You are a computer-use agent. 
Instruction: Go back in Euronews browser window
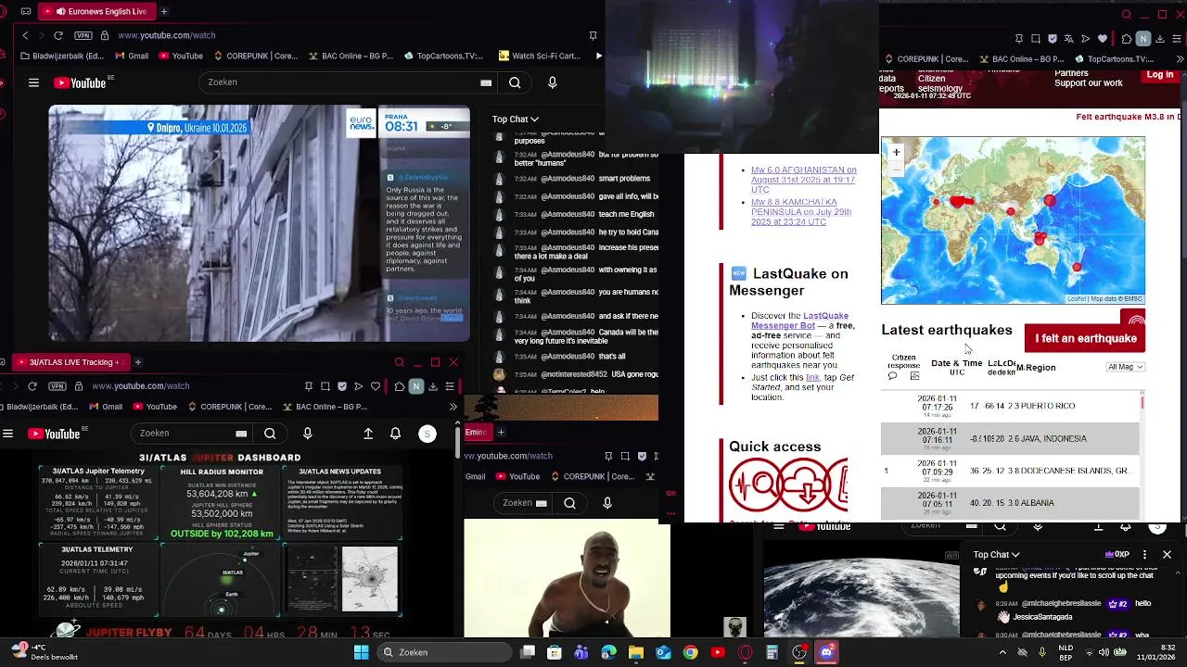pos(25,35)
